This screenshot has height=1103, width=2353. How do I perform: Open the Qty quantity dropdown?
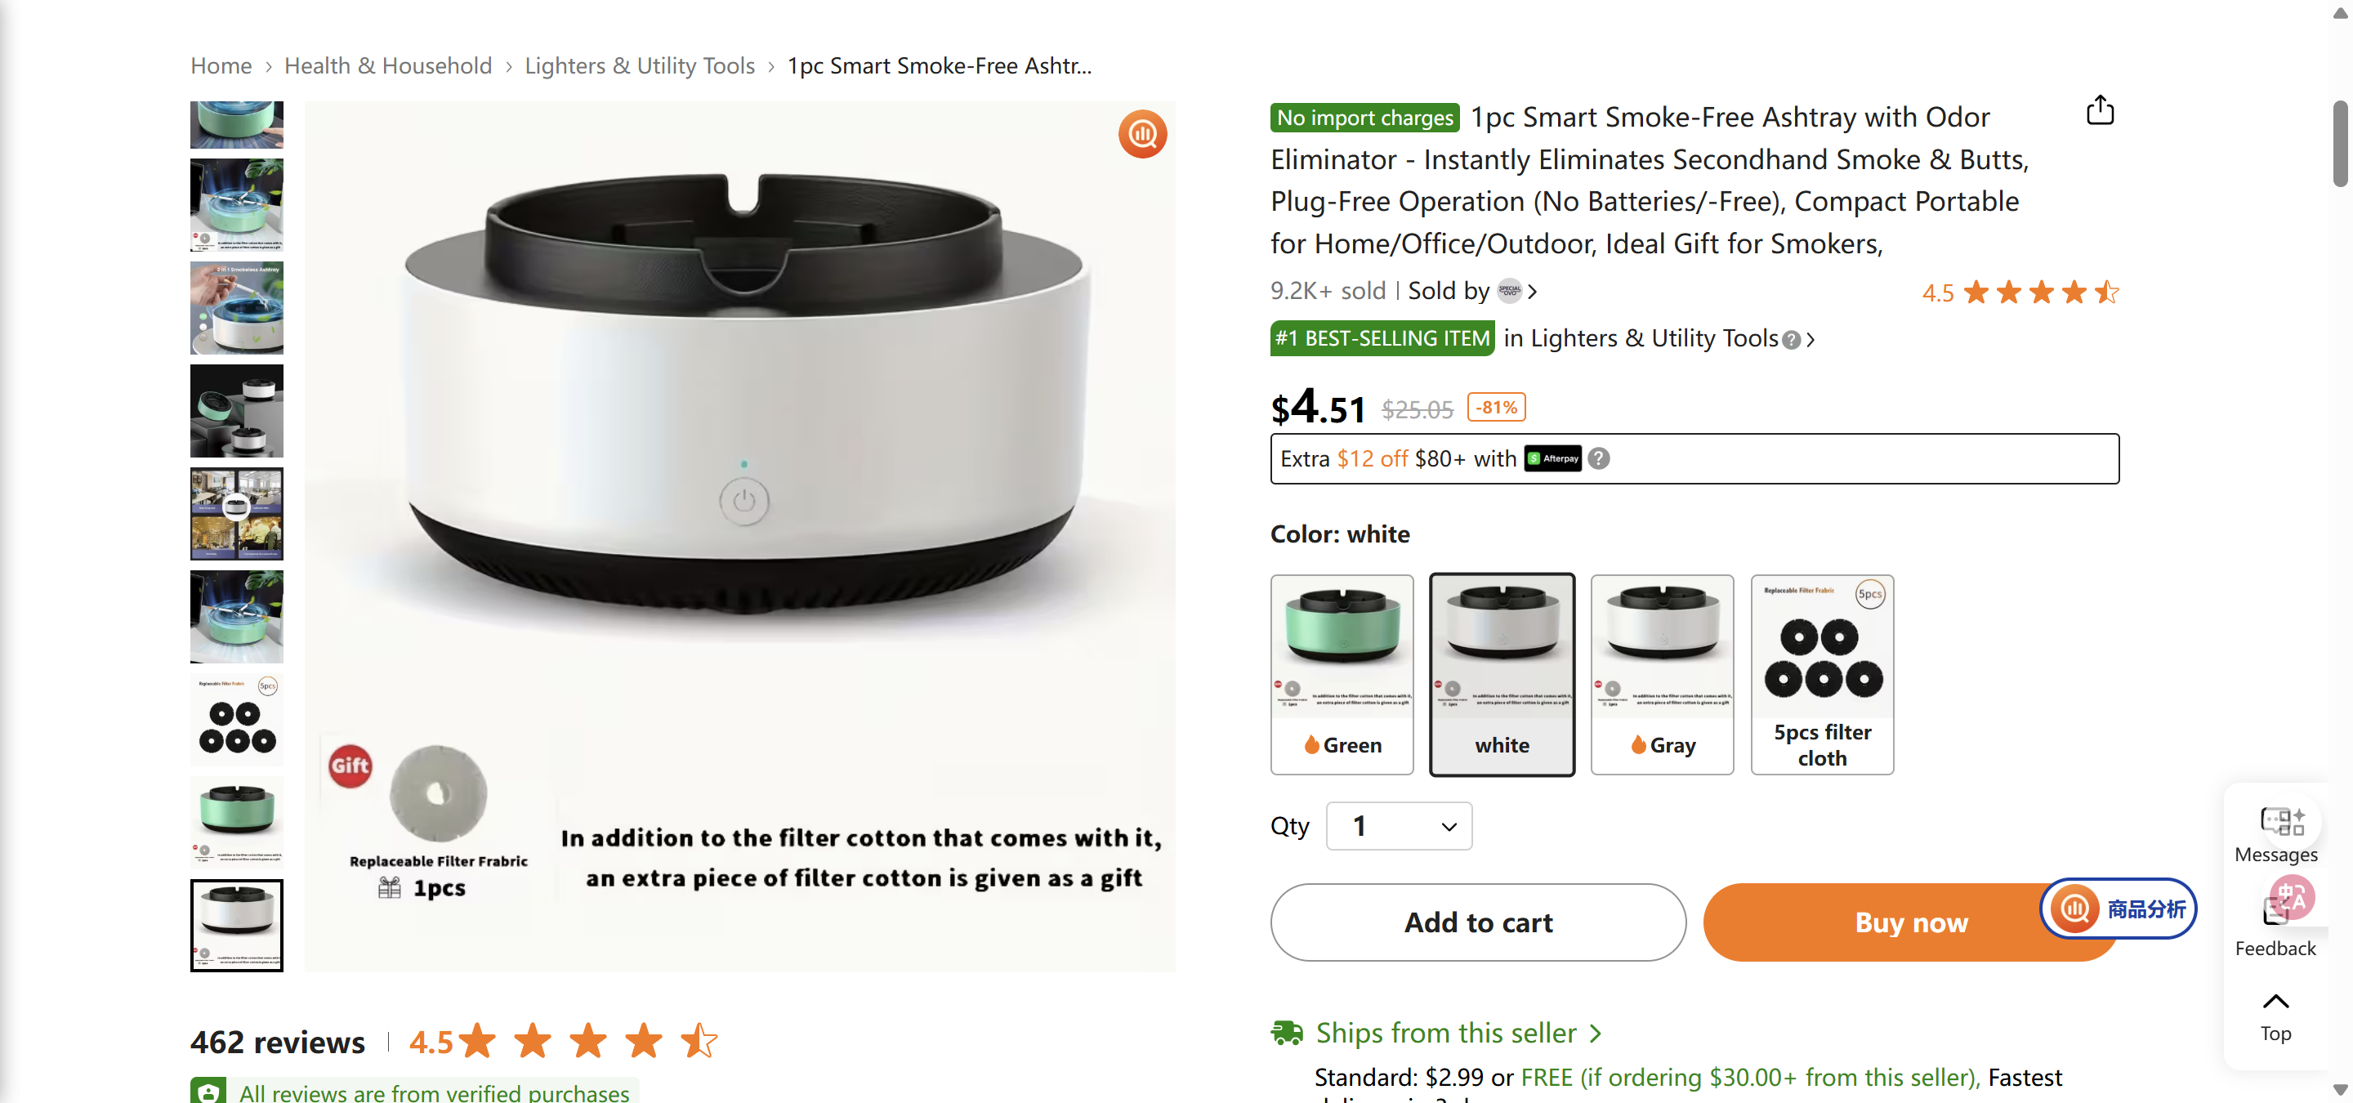pyautogui.click(x=1398, y=825)
